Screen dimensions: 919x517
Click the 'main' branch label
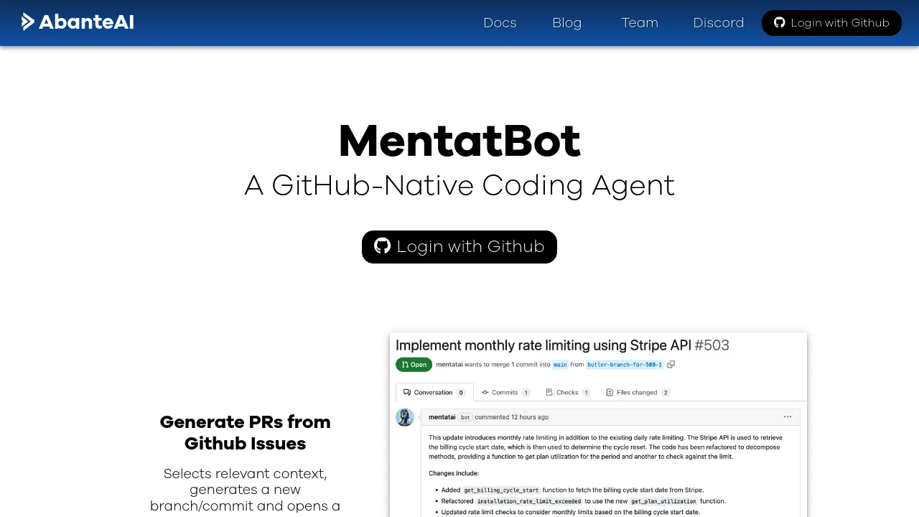pos(560,365)
